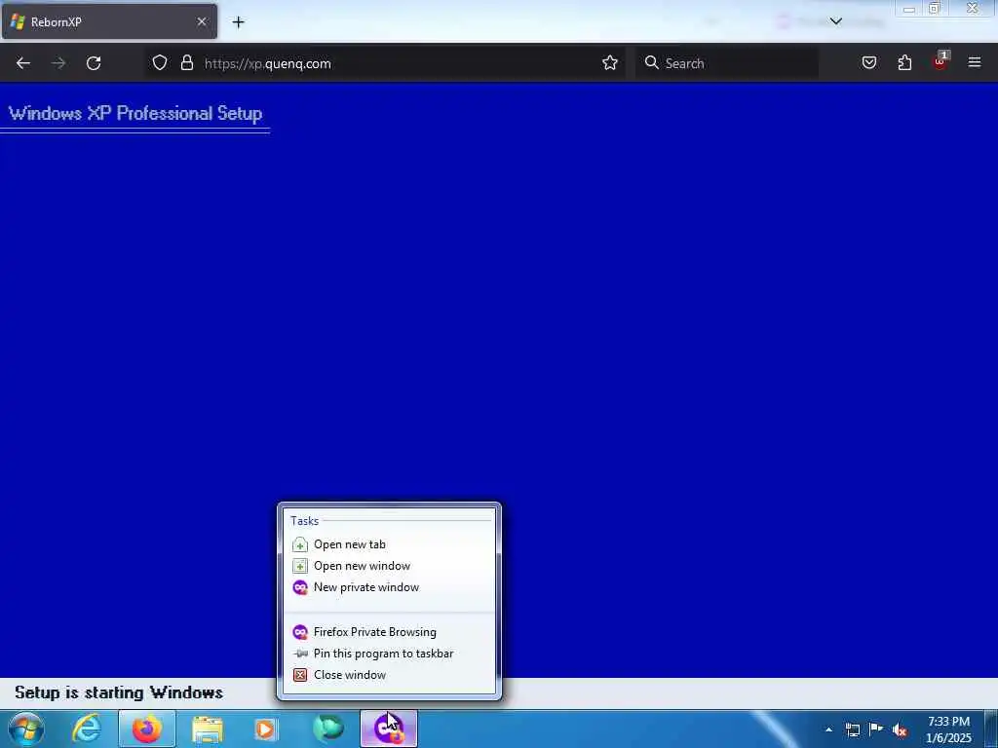998x748 pixels.
Task: Launch Firefox Private Browsing from jump list
Action: 389,631
